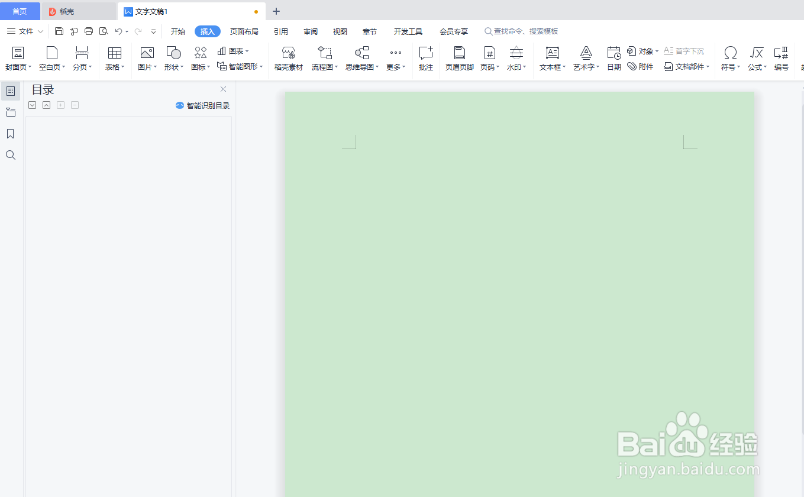Open print preview from the quick toolbar
Screen dimensions: 804x497
tap(104, 31)
